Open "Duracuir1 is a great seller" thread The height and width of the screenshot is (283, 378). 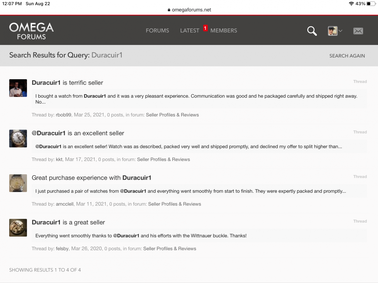pyautogui.click(x=68, y=222)
